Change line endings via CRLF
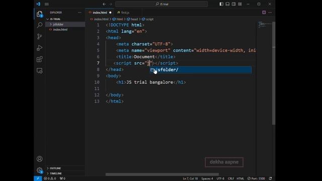 point(231,178)
